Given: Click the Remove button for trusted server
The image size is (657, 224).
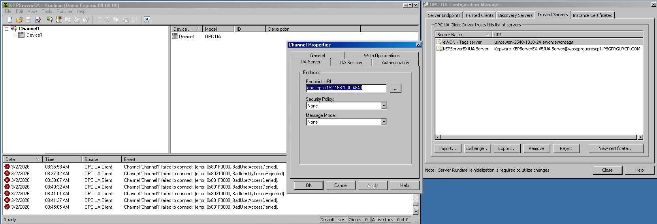Looking at the screenshot, I should 536,148.
